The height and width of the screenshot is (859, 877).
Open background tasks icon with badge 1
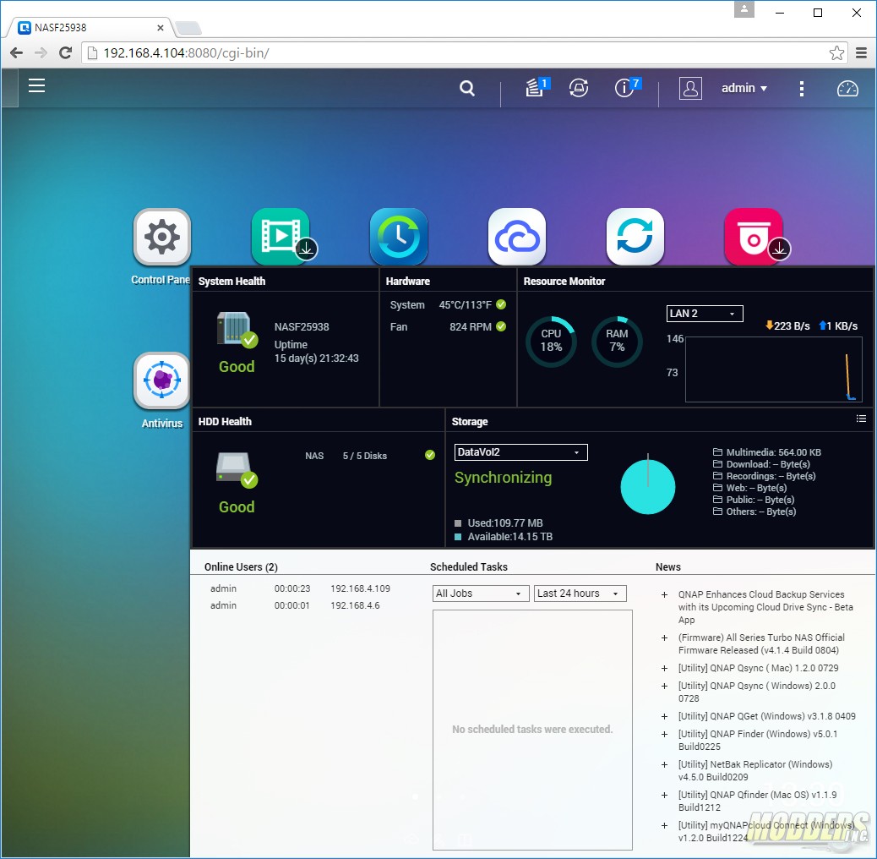[537, 87]
